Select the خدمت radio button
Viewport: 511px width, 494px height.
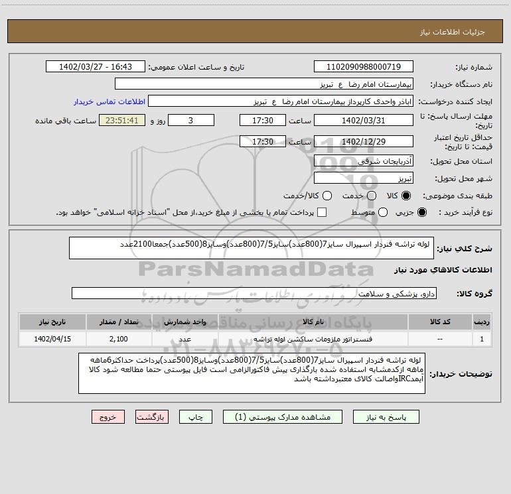[x=372, y=196]
